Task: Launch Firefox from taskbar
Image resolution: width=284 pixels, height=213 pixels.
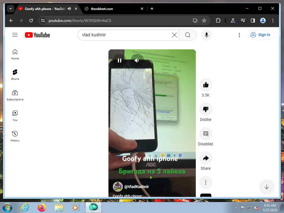Action: coord(42,207)
